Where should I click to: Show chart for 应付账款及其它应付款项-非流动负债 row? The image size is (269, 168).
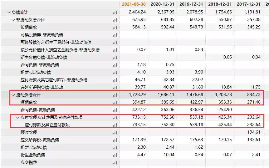[115, 80]
